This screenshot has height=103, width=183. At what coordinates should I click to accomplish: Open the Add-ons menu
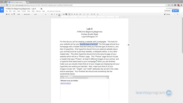coord(38,11)
